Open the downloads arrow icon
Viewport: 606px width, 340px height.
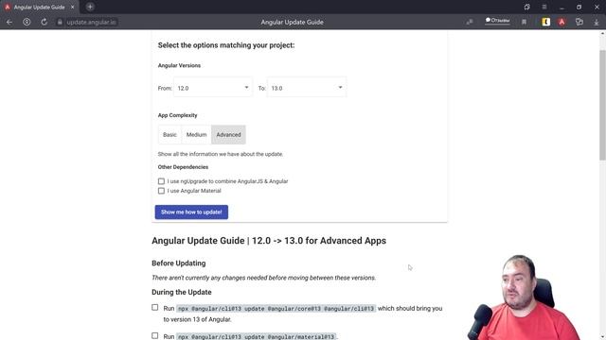pyautogui.click(x=597, y=23)
